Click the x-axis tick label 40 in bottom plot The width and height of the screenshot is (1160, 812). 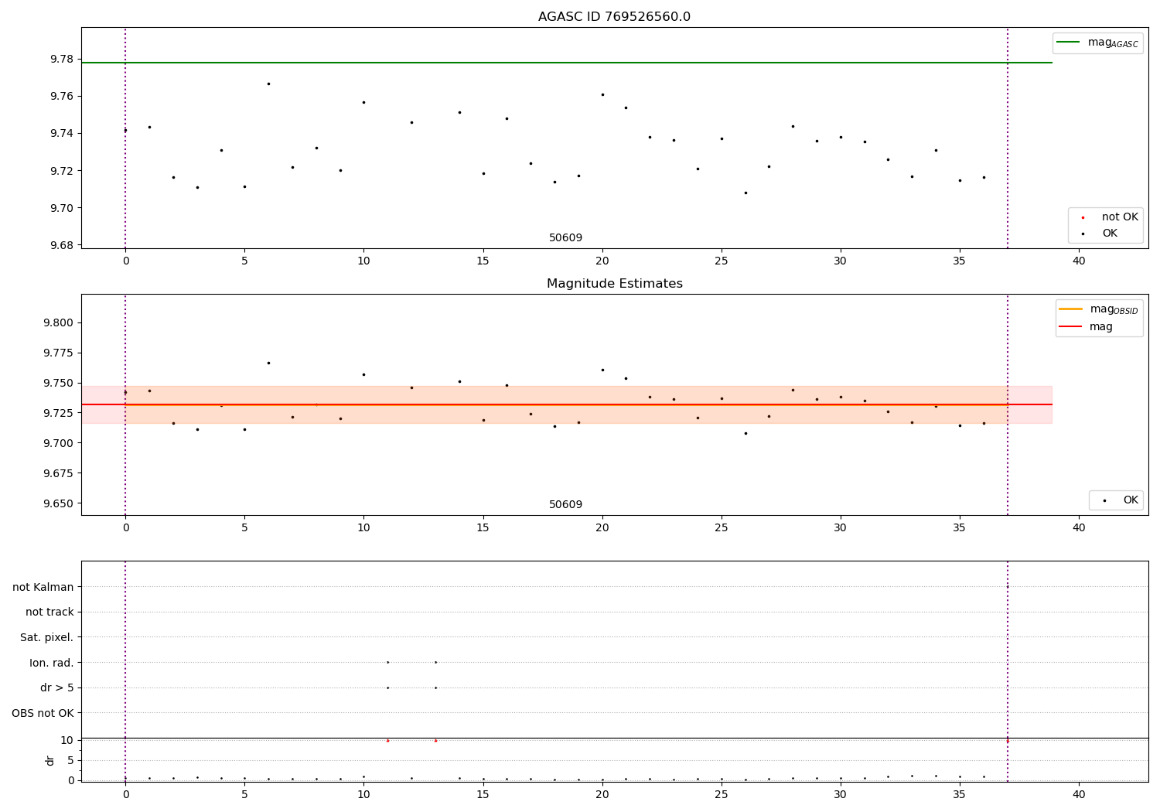[x=1079, y=794]
